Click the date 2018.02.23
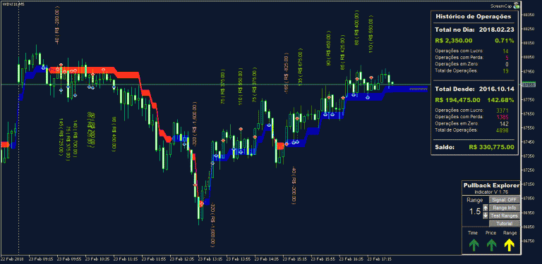Image resolution: width=542 pixels, height=264 pixels. [x=497, y=30]
